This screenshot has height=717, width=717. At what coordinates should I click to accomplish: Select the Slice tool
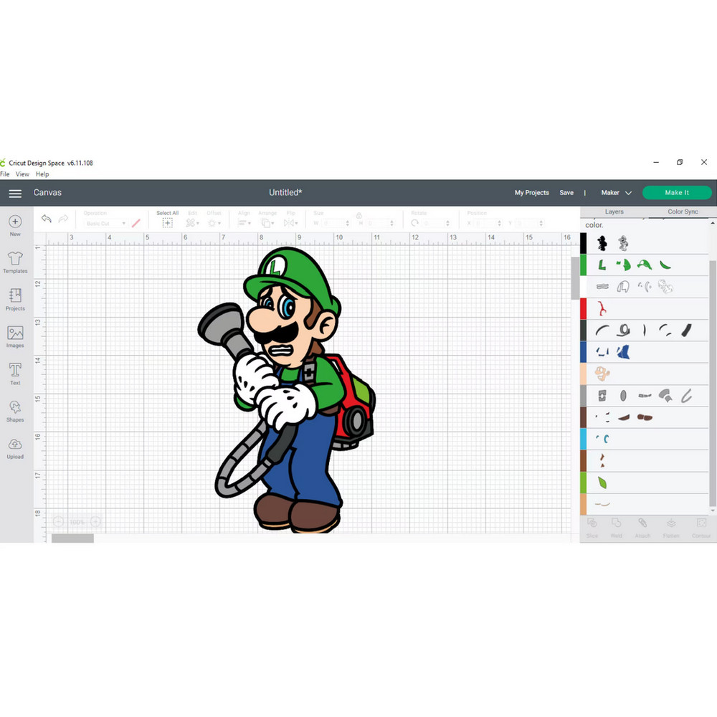(x=592, y=527)
